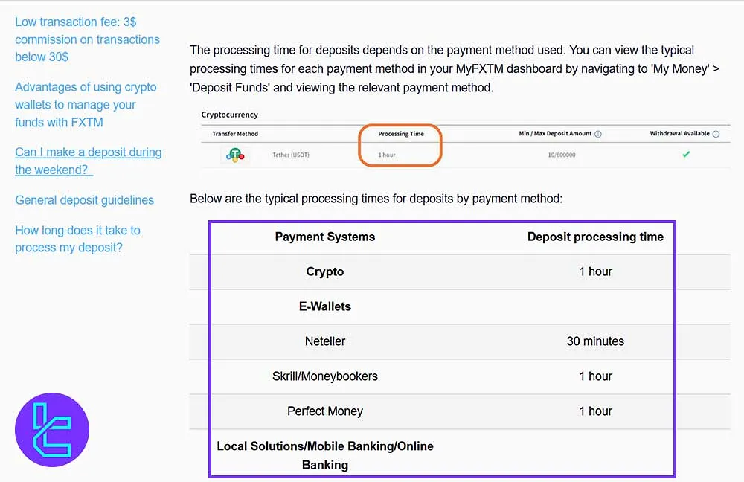Click the 'Crypto' row label
This screenshot has width=744, height=482.
[x=325, y=271]
